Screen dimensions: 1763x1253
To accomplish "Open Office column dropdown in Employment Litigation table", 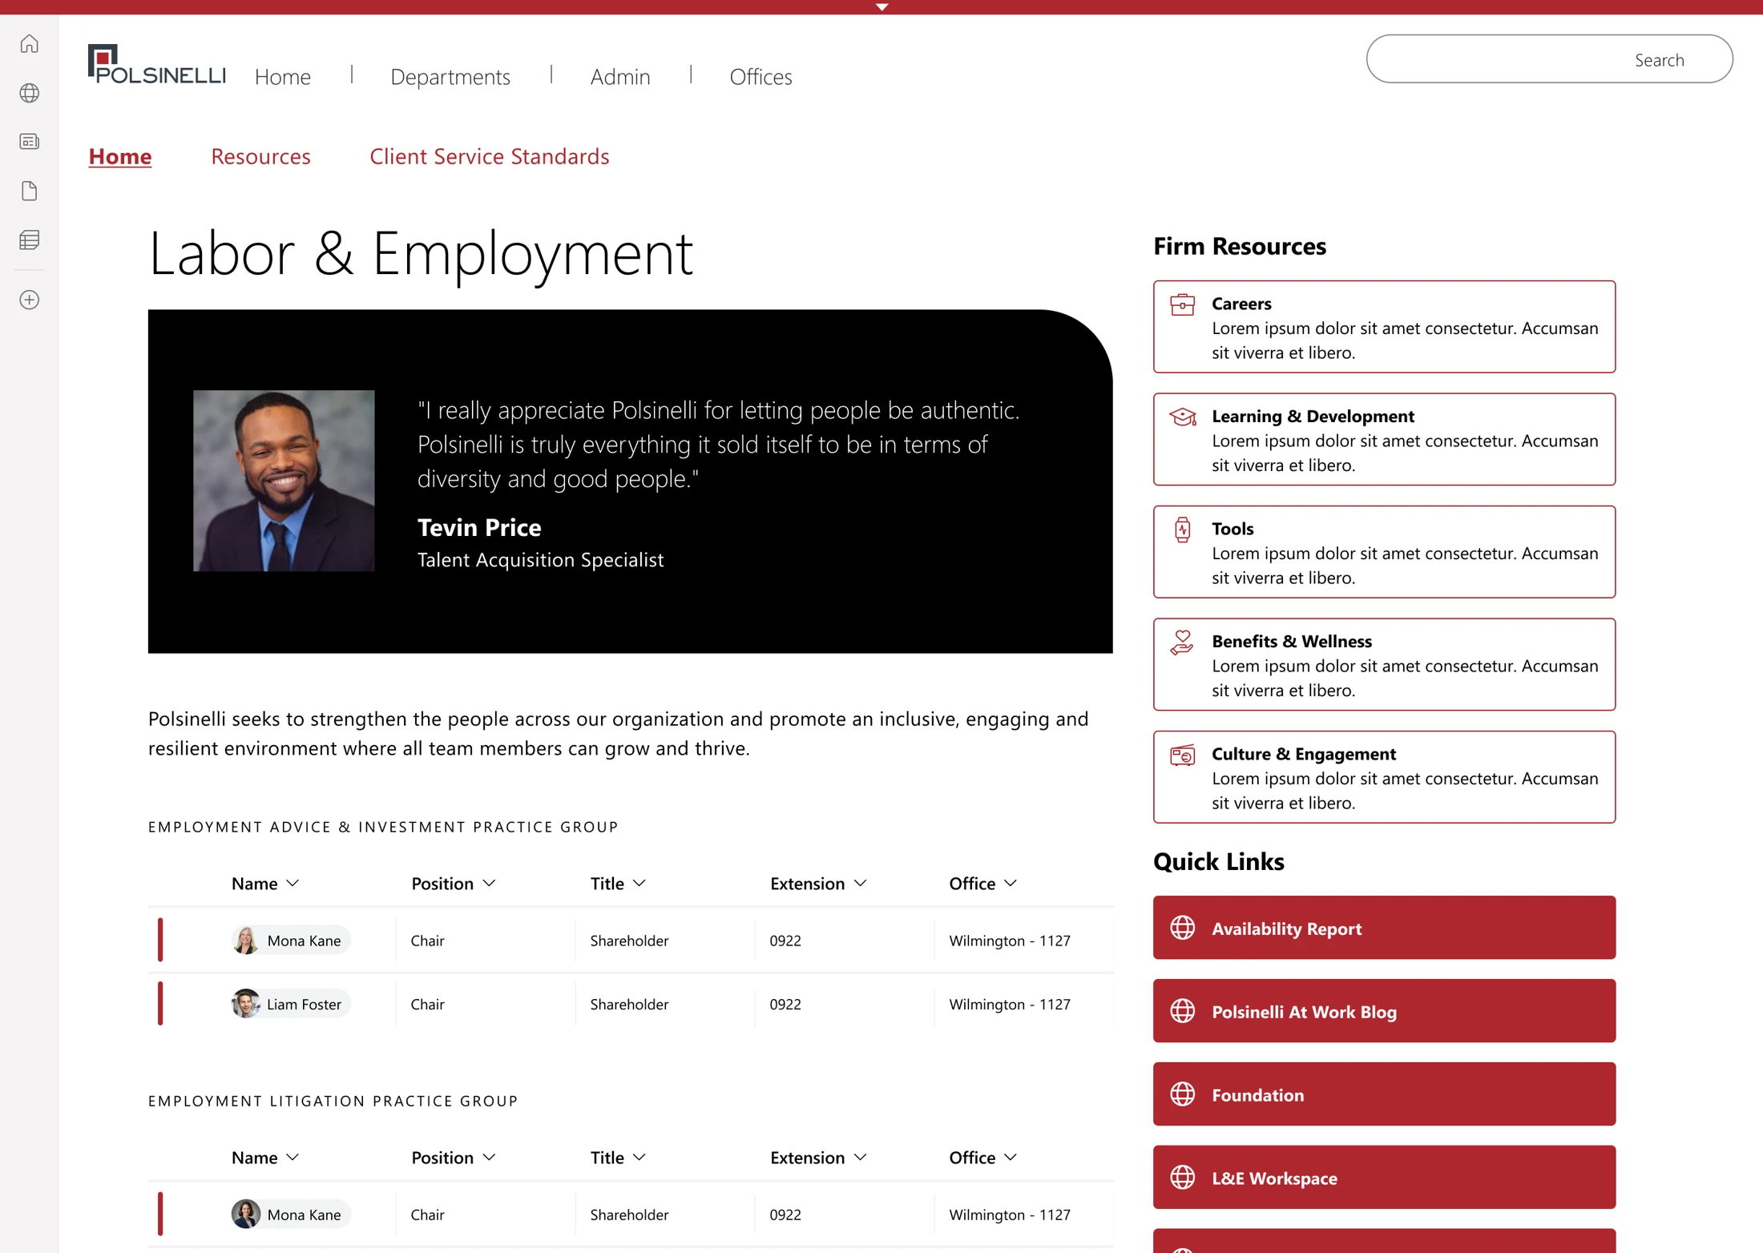I will 1010,1157.
